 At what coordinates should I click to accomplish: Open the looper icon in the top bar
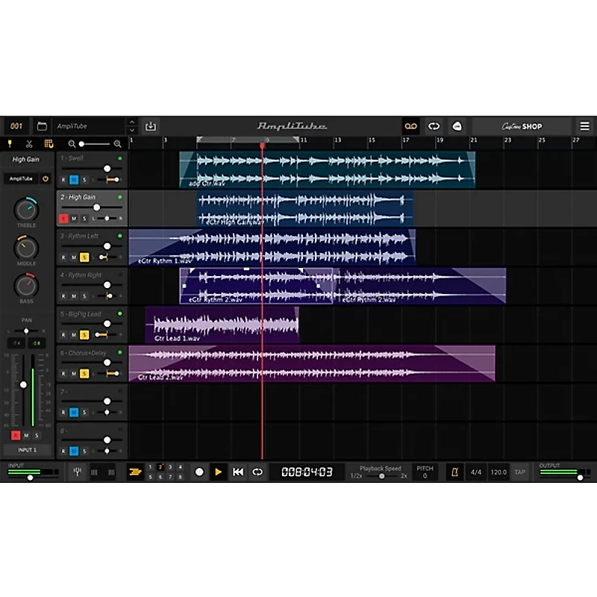pos(410,125)
